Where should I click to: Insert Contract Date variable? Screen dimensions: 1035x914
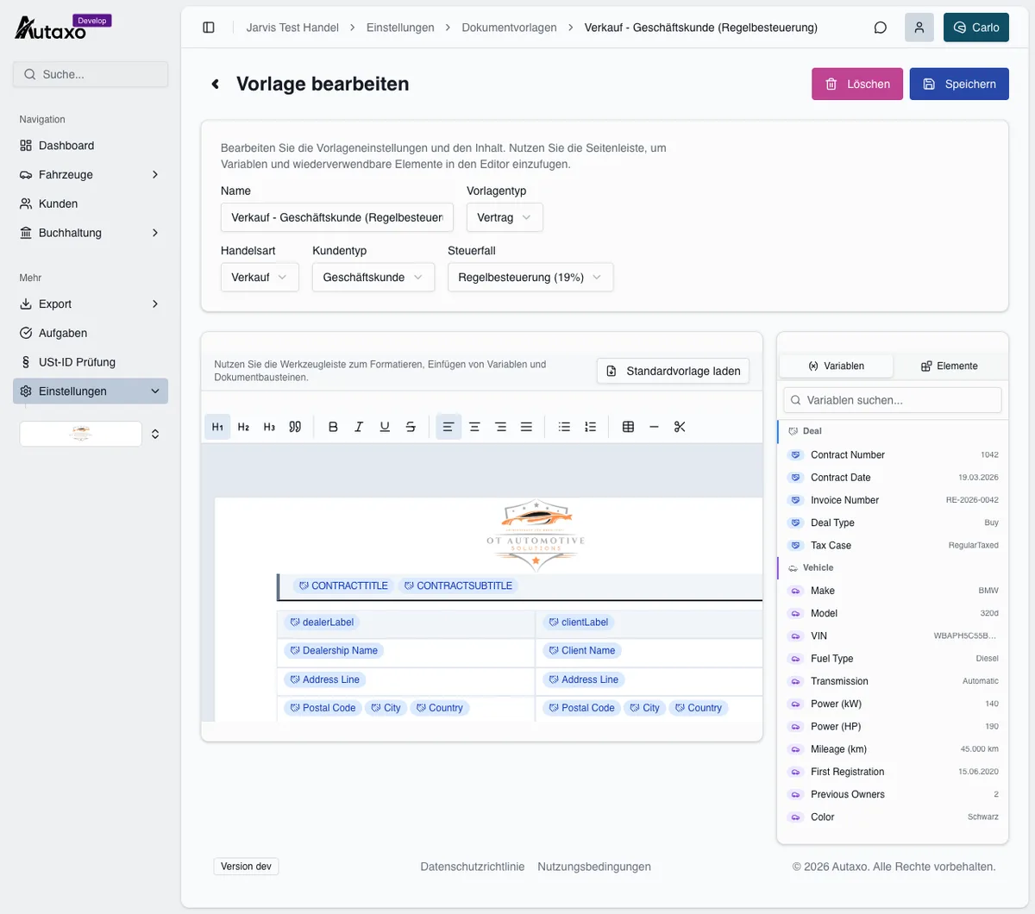pyautogui.click(x=893, y=478)
